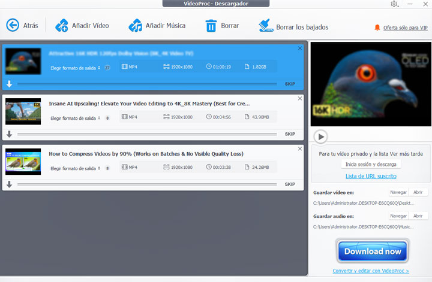Click the Añadir Vídeo cloud icon

(62, 26)
